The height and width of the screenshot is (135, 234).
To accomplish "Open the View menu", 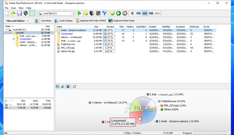I will click(21, 8).
